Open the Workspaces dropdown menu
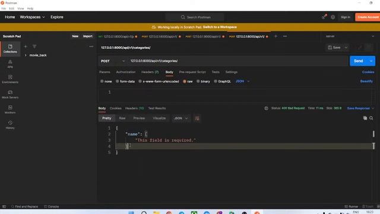The height and width of the screenshot is (214, 380). 32,17
